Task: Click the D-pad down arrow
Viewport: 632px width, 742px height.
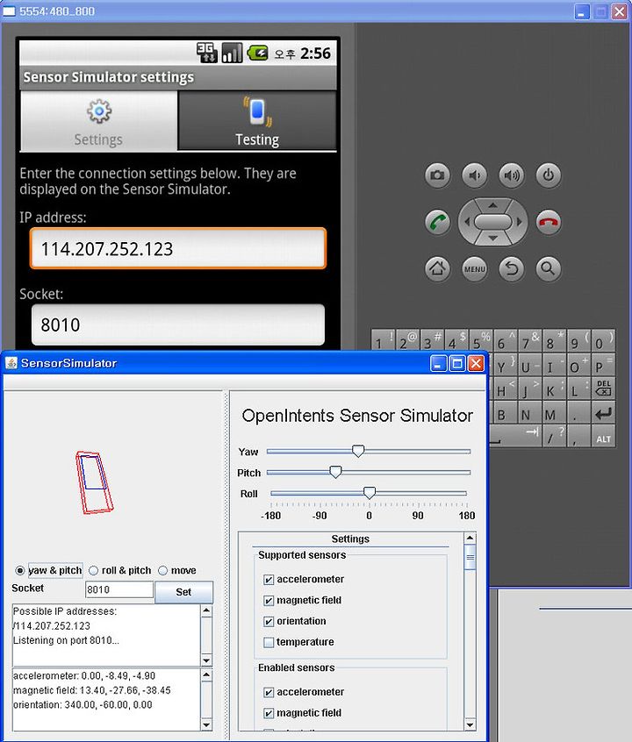Action: click(492, 238)
